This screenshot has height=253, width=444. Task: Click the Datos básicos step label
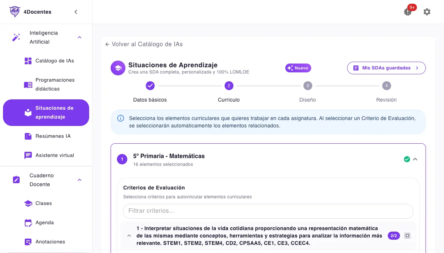150,100
